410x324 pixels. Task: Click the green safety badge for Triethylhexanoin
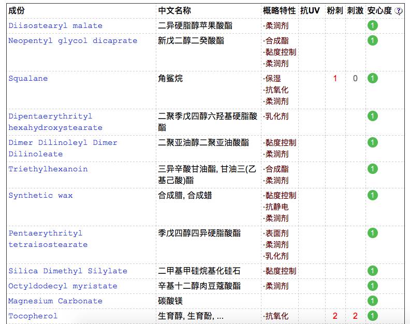click(372, 169)
